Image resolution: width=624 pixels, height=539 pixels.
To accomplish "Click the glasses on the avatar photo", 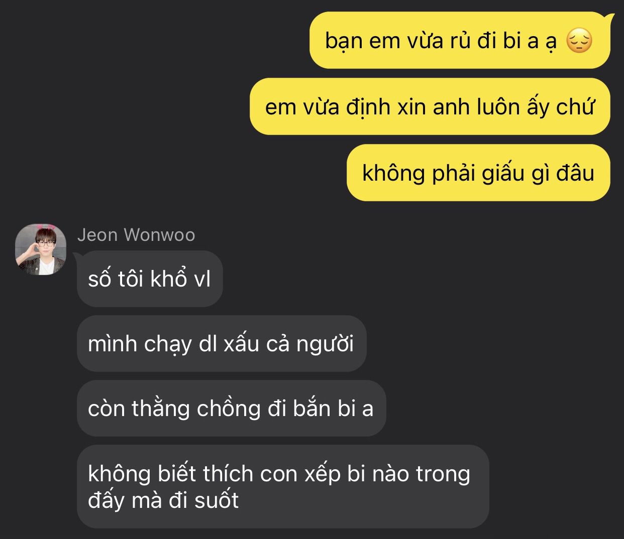I will (46, 243).
